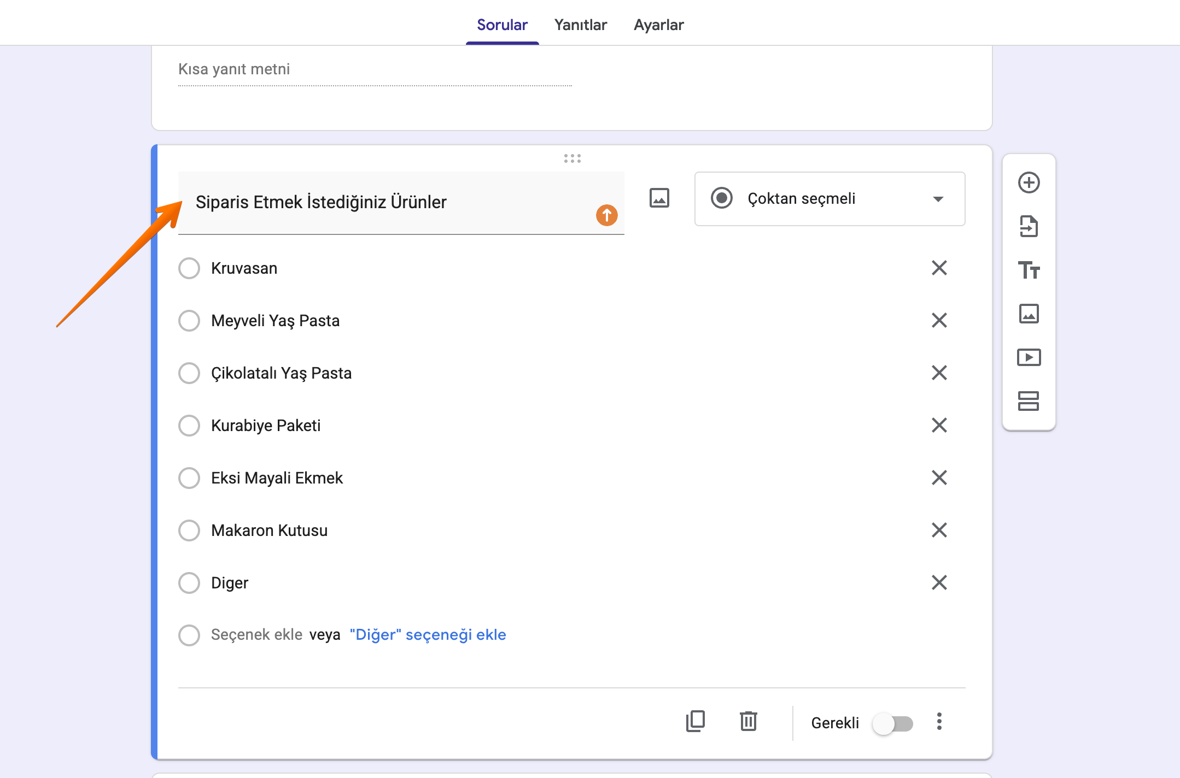This screenshot has height=778, width=1180.
Task: Switch to the Ayarlar tab
Action: tap(658, 25)
